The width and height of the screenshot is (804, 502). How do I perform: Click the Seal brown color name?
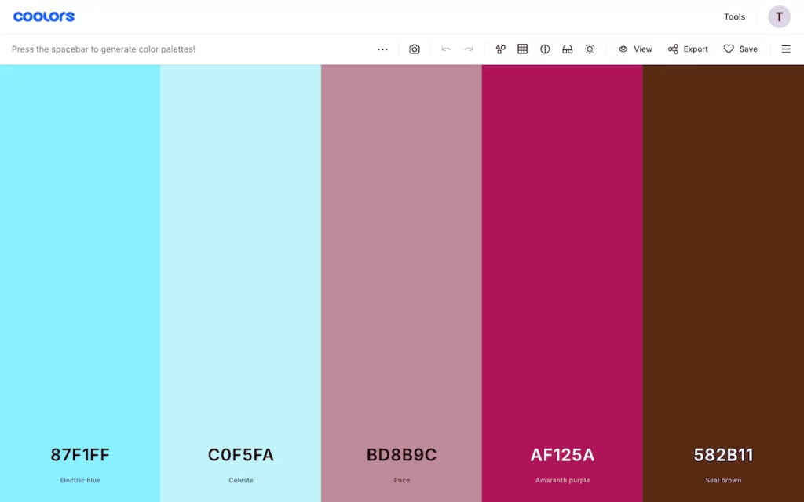click(723, 481)
